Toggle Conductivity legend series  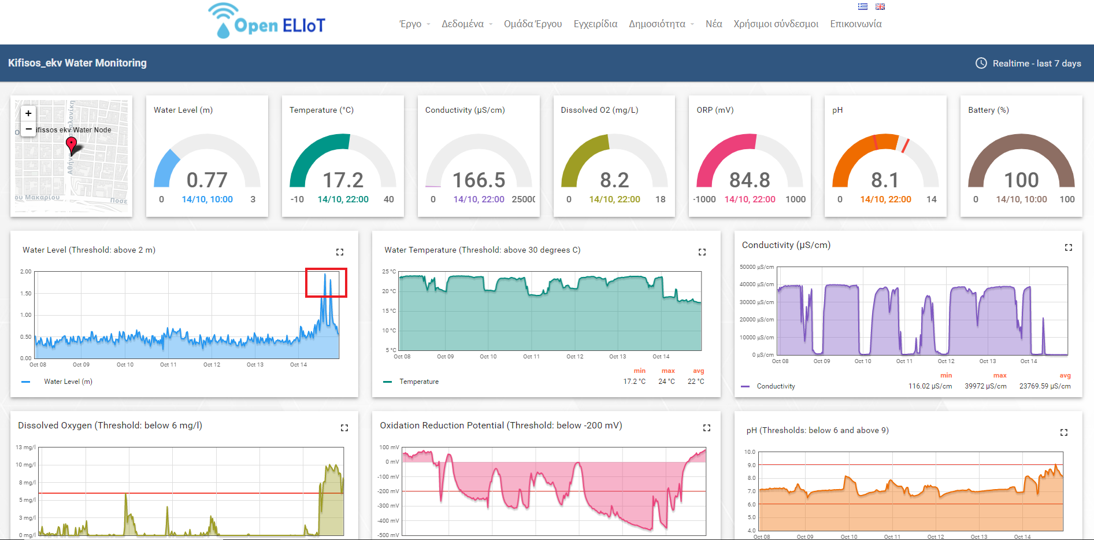coord(768,386)
